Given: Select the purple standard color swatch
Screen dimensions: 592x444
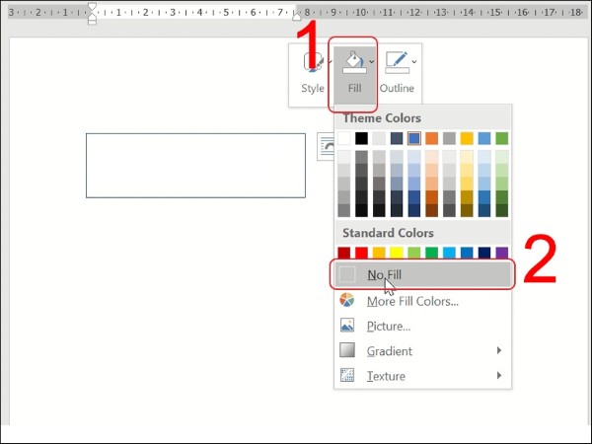Looking at the screenshot, I should [x=501, y=253].
